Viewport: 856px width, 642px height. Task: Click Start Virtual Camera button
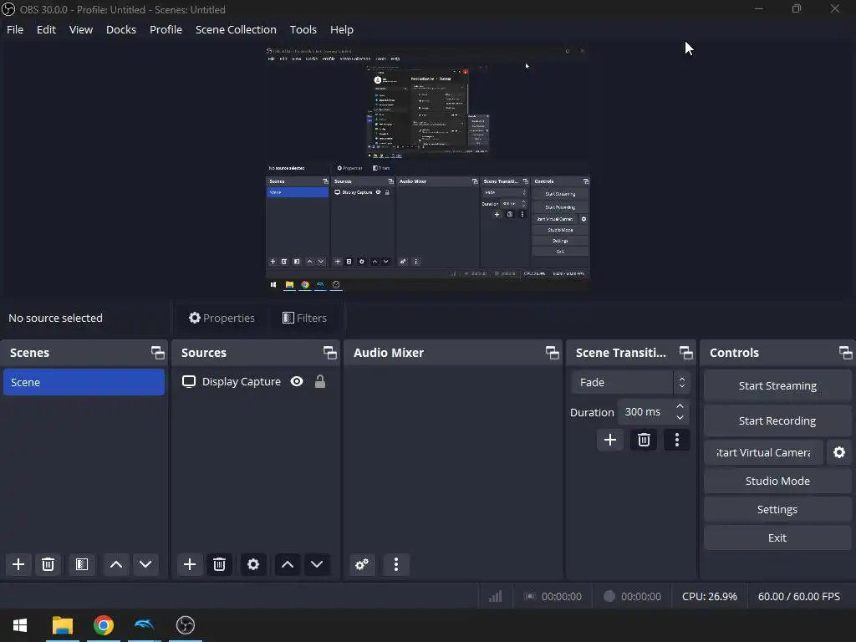point(763,452)
